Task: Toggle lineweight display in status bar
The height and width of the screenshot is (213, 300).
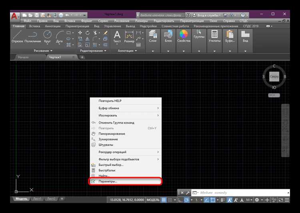Action: coord(223,200)
